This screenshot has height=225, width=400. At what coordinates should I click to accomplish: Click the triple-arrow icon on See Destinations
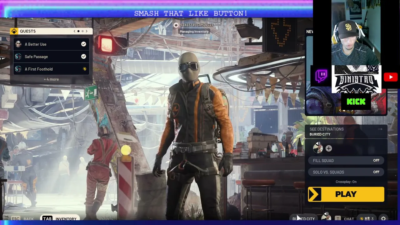click(x=380, y=129)
